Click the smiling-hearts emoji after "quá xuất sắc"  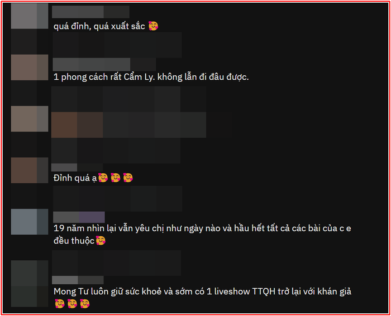click(154, 26)
